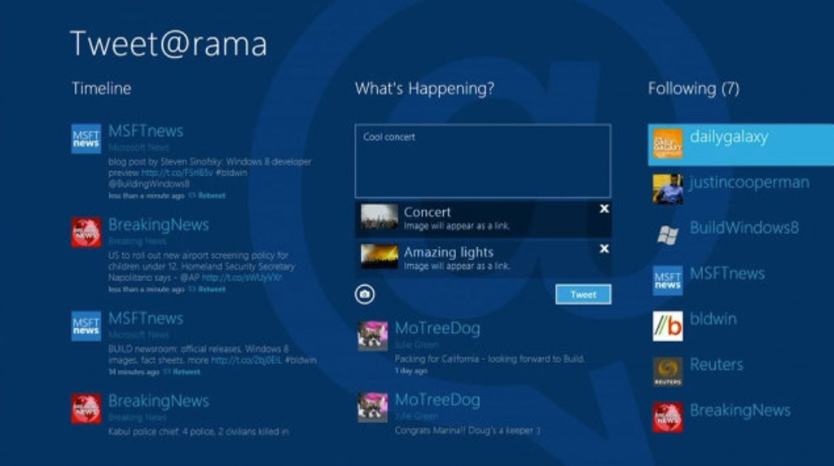
Task: Click the Tweet@rama app title
Action: click(x=168, y=44)
